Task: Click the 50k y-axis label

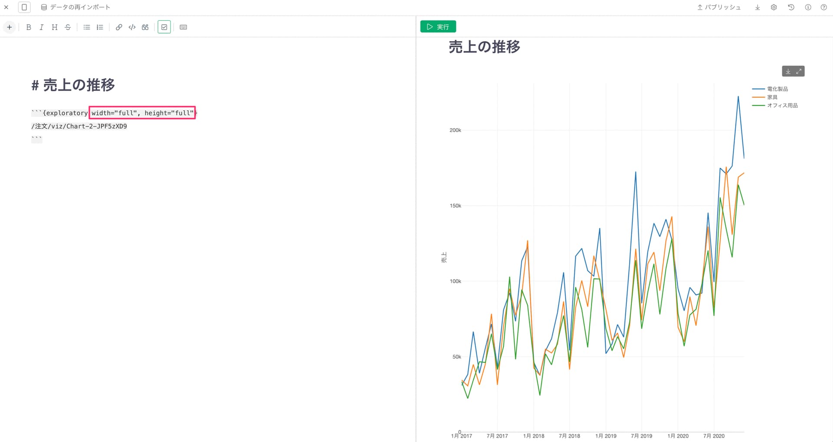Action: pyautogui.click(x=457, y=357)
